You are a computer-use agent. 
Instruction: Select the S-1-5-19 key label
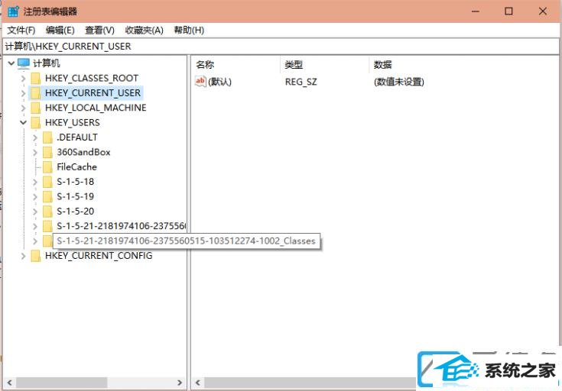(75, 196)
